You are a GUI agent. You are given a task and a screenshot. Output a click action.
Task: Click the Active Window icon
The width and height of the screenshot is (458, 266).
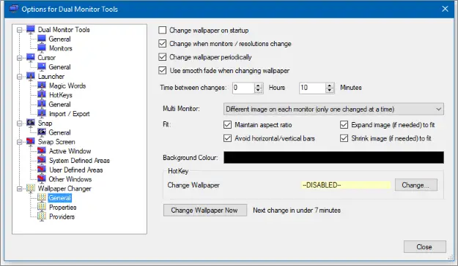tap(42, 151)
